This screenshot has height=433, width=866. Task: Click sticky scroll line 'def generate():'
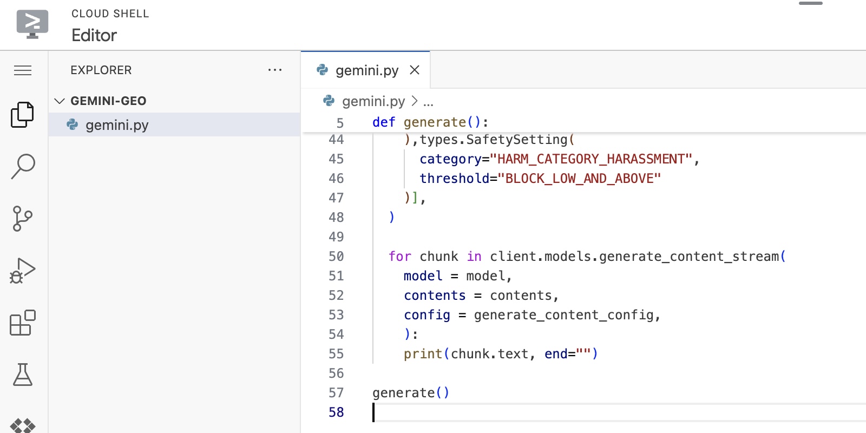[x=430, y=122]
